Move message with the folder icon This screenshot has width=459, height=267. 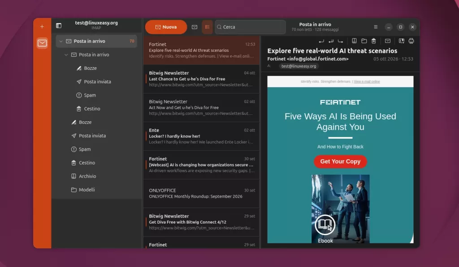pyautogui.click(x=364, y=41)
